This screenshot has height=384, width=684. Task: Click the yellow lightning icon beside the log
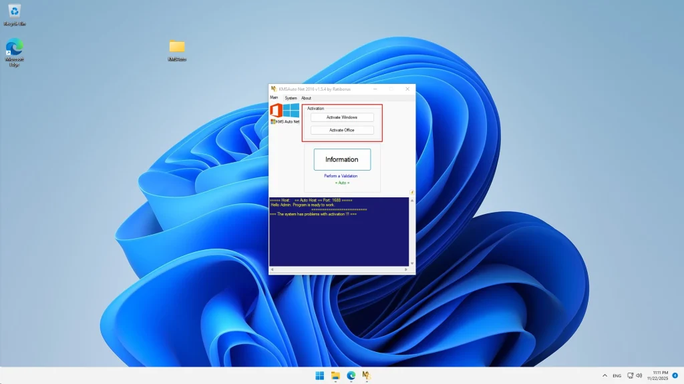coord(412,192)
